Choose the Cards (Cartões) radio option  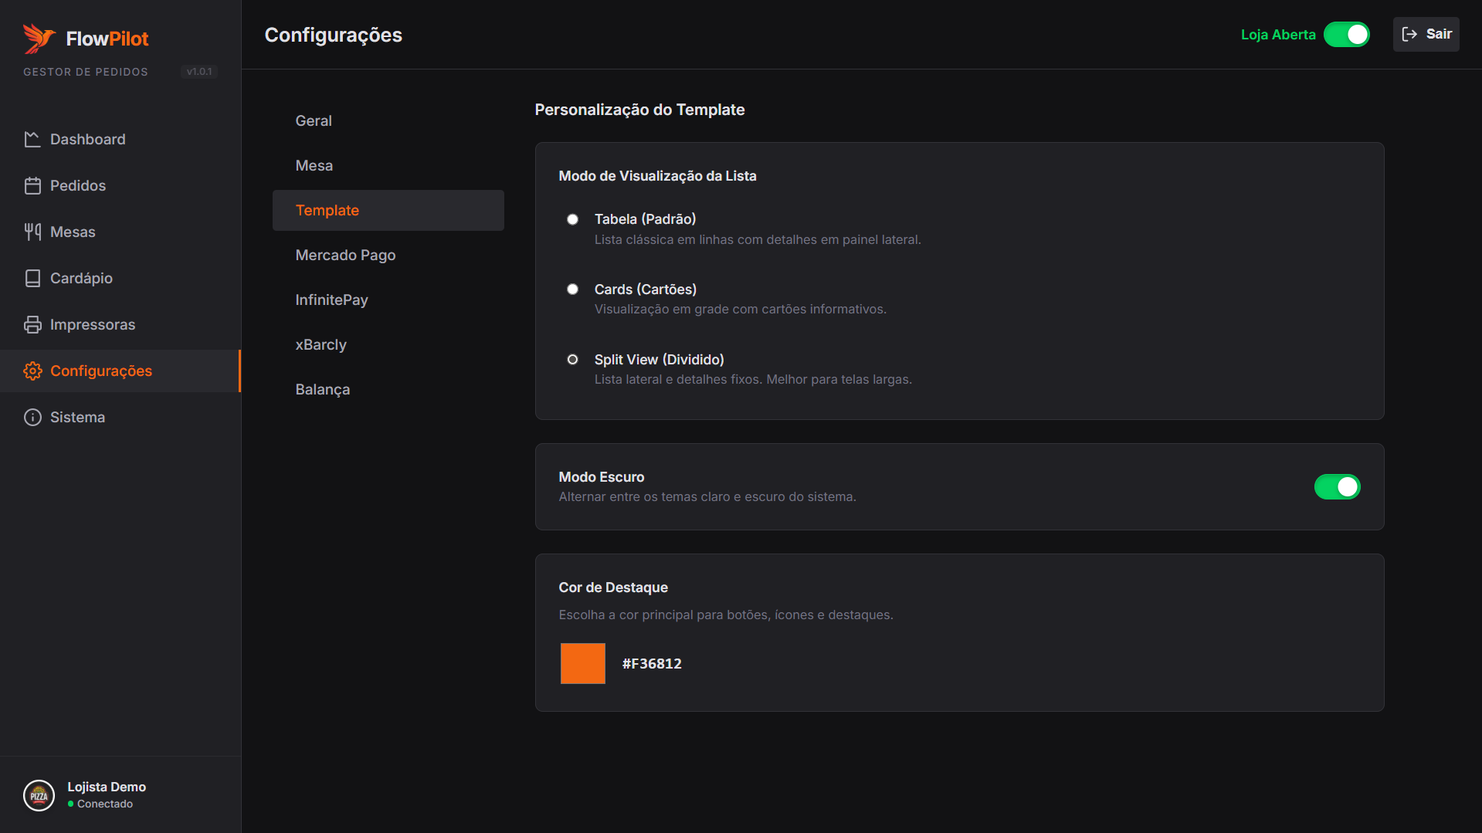coord(572,290)
